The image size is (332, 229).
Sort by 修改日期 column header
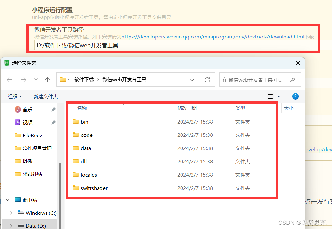point(187,108)
